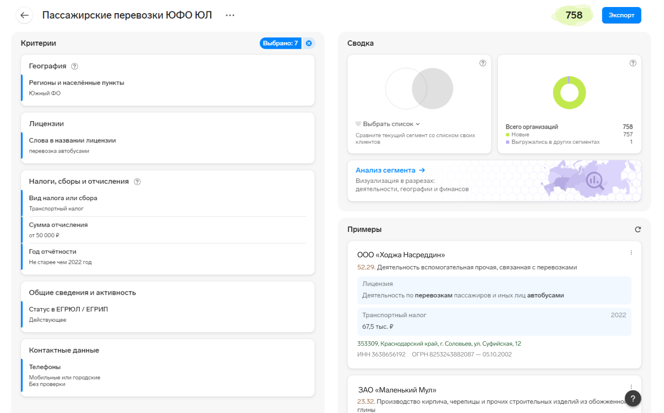Screen dimensions: 664x413
Task: Click the 758 organizations counter
Action: coord(574,15)
